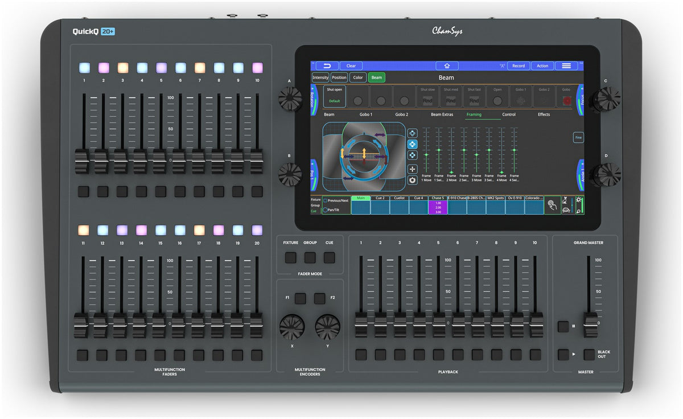This screenshot has height=419, width=683.
Task: Select the Open shutter tile
Action: click(x=497, y=96)
